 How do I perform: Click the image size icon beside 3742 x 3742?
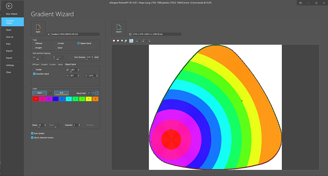click(130, 34)
